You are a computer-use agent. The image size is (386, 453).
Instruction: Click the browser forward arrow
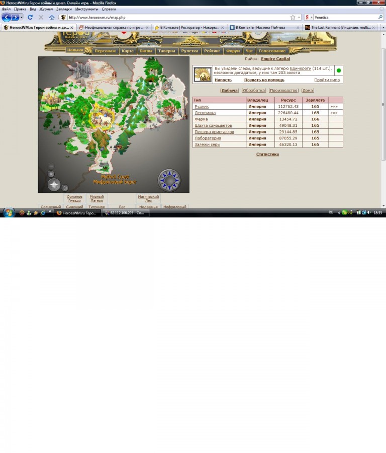click(15, 18)
